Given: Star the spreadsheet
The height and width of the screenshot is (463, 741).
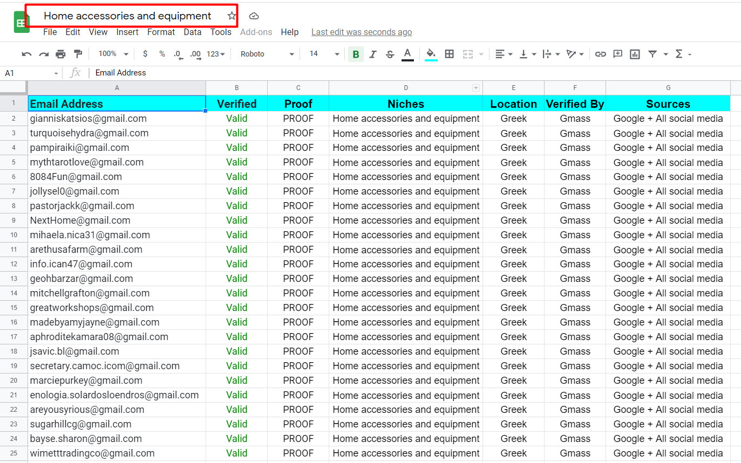Looking at the screenshot, I should pos(231,16).
